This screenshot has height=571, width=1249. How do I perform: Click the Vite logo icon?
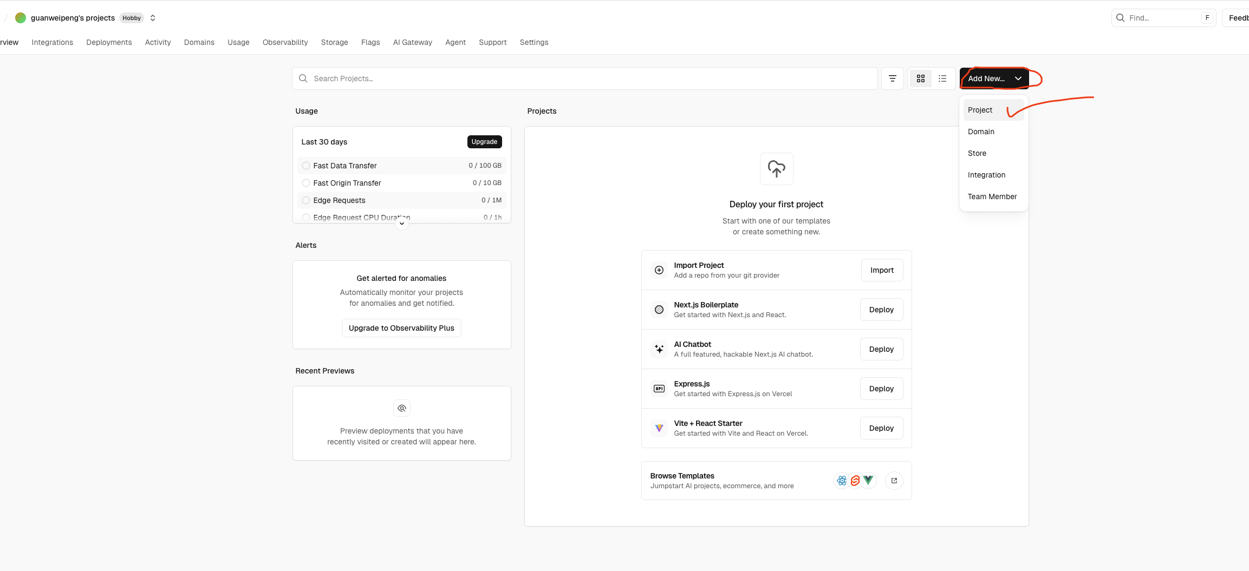pyautogui.click(x=659, y=428)
